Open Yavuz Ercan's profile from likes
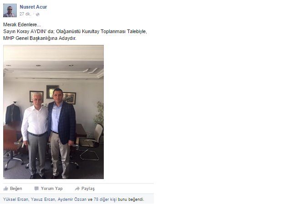Image resolution: width=305 pixels, height=204 pixels. 43,199
